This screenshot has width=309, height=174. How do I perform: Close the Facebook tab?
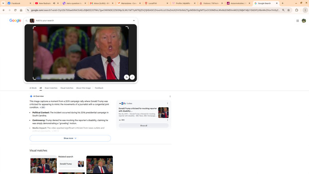30,3
